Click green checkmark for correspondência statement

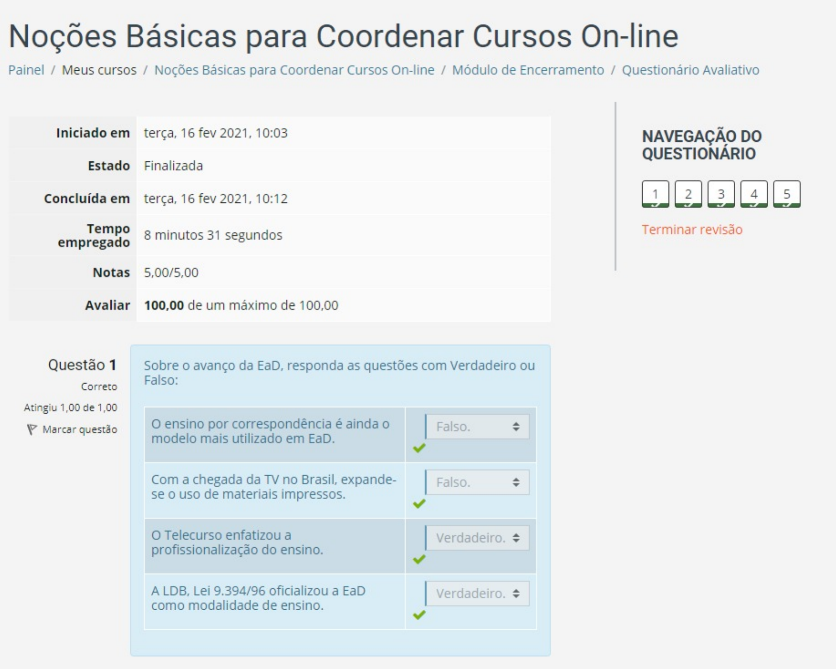pyautogui.click(x=419, y=448)
